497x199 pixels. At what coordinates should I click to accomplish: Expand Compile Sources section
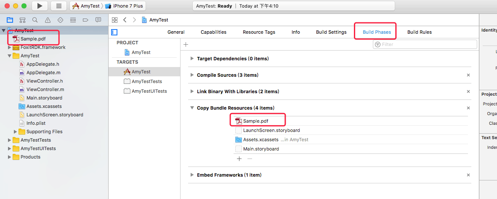point(192,75)
